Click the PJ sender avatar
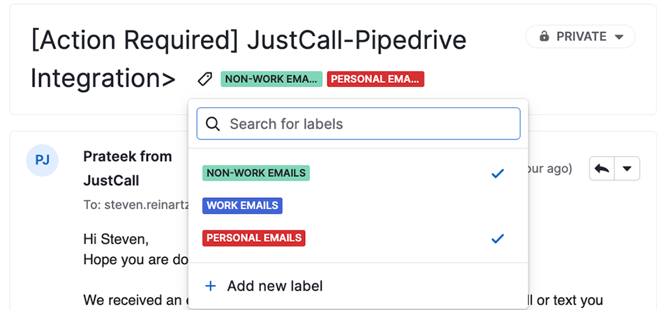The image size is (663, 310). click(43, 160)
